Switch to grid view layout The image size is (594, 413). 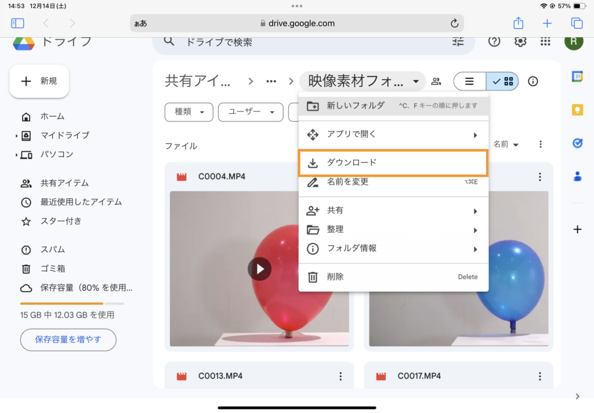(503, 82)
